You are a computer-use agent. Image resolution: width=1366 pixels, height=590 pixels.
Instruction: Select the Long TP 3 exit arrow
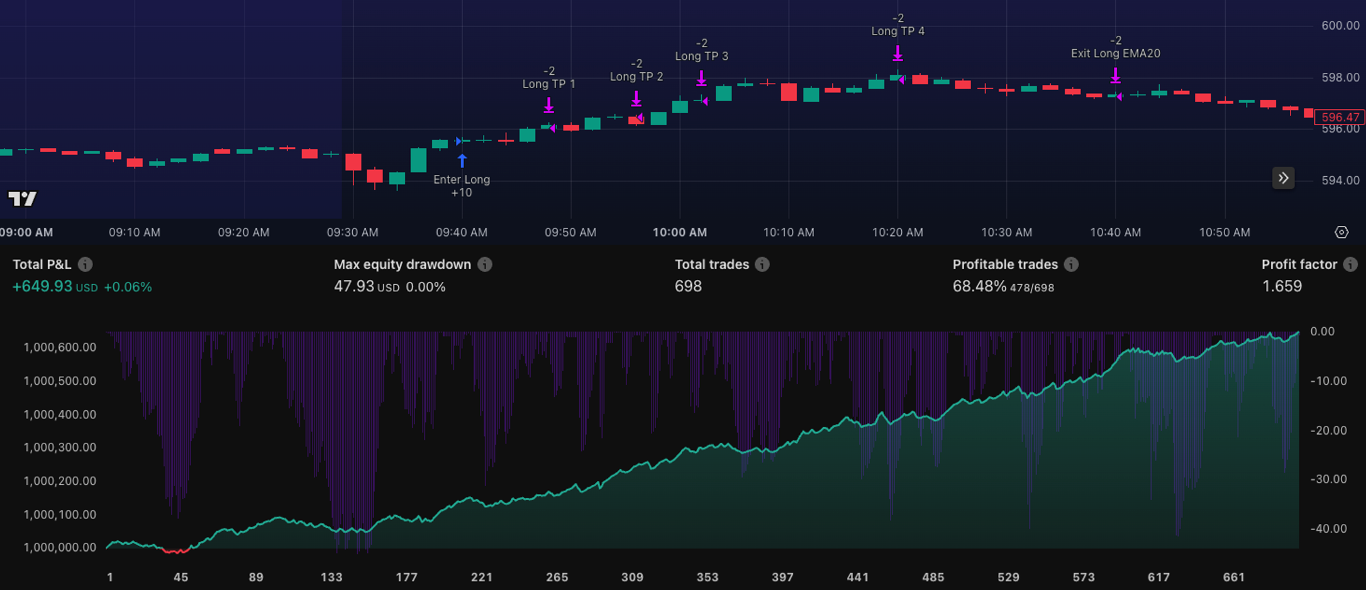[701, 78]
